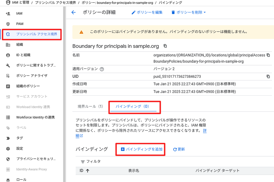This screenshot has height=182, width=274.
Task: Click the 作成日時 timestamp value
Action: point(195,84)
